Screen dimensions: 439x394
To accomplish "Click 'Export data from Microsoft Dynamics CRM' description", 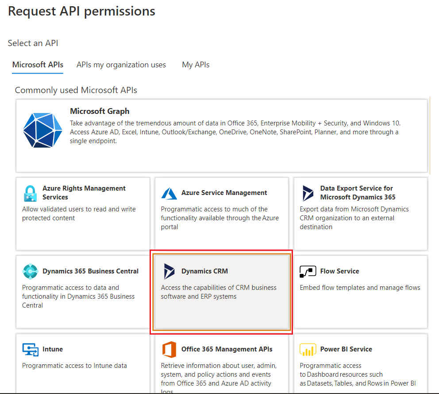I will click(x=354, y=218).
